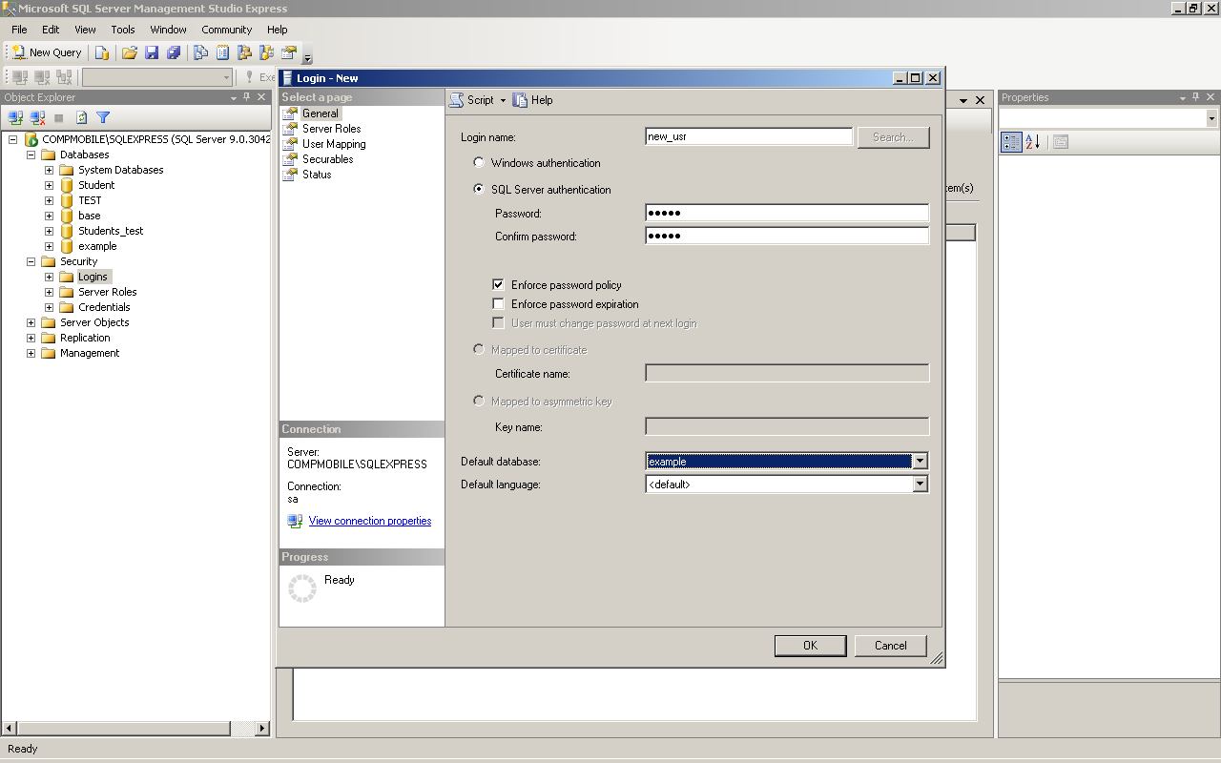Click the Open File folder icon
The width and height of the screenshot is (1221, 763).
[130, 52]
